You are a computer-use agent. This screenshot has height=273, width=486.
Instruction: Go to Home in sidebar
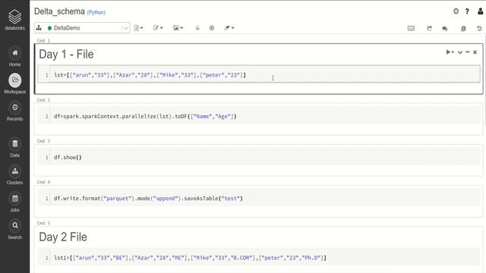[x=14, y=57]
